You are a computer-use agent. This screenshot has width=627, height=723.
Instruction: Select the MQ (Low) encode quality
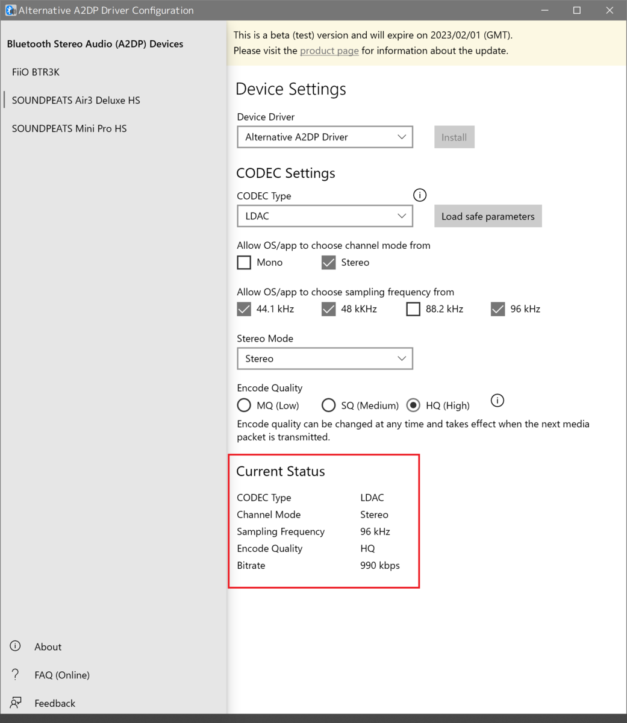click(244, 405)
